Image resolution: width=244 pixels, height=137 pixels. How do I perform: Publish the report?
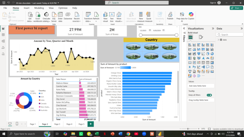[170, 16]
